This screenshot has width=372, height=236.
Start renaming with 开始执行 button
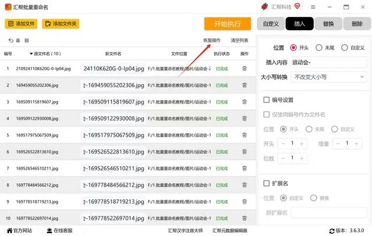227,24
